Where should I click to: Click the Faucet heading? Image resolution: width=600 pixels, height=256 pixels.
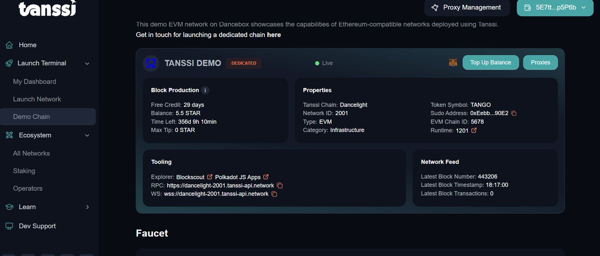152,233
